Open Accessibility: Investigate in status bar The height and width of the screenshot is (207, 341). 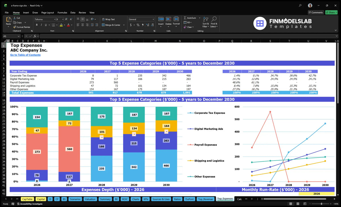30,204
